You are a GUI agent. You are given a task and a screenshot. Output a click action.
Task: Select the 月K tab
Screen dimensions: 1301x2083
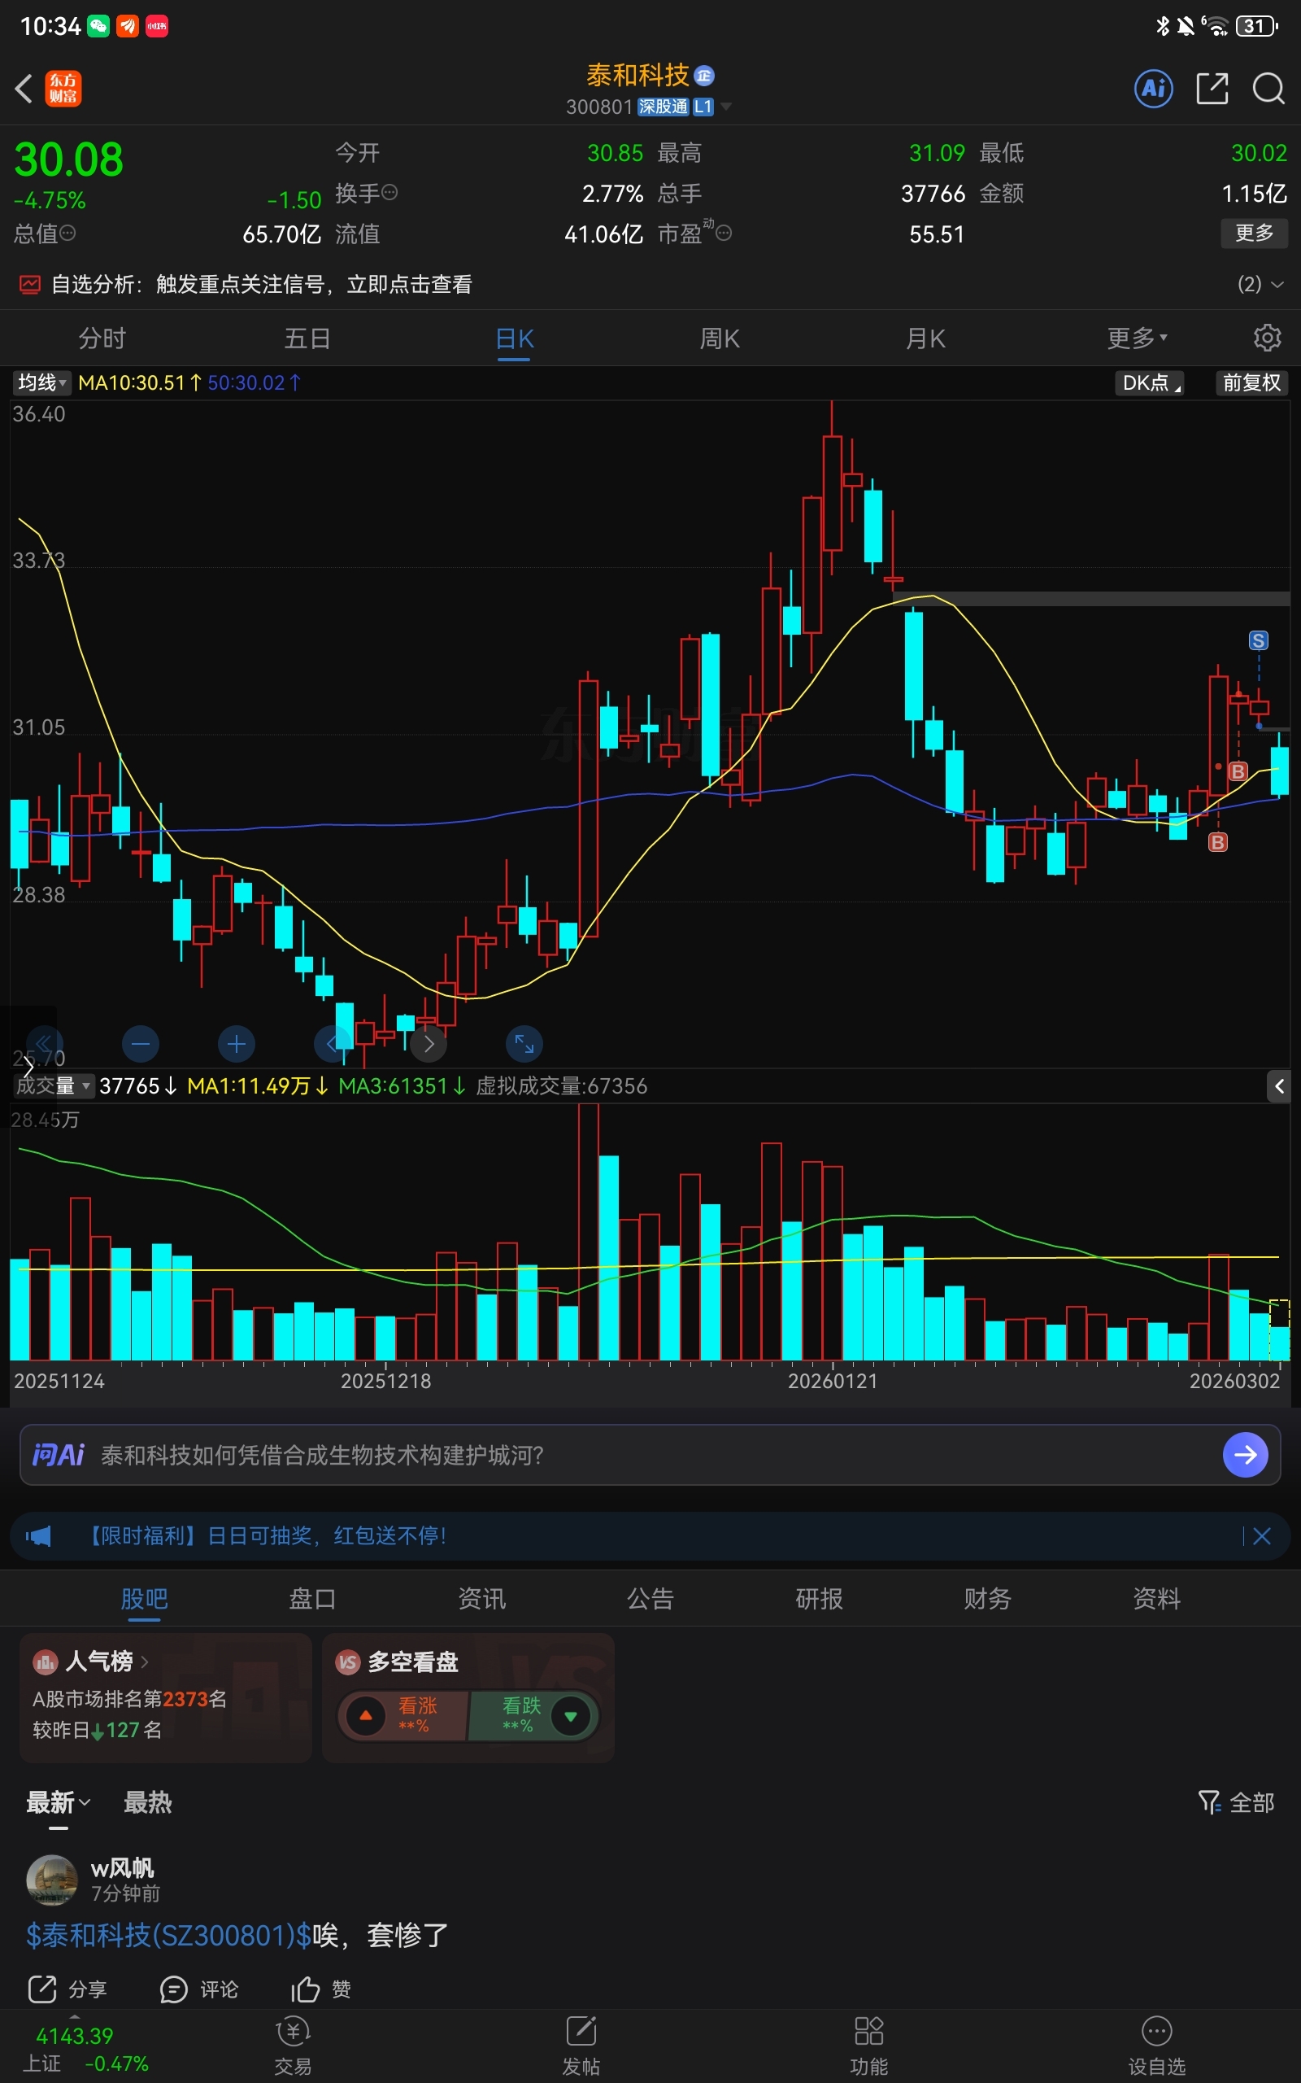click(925, 338)
